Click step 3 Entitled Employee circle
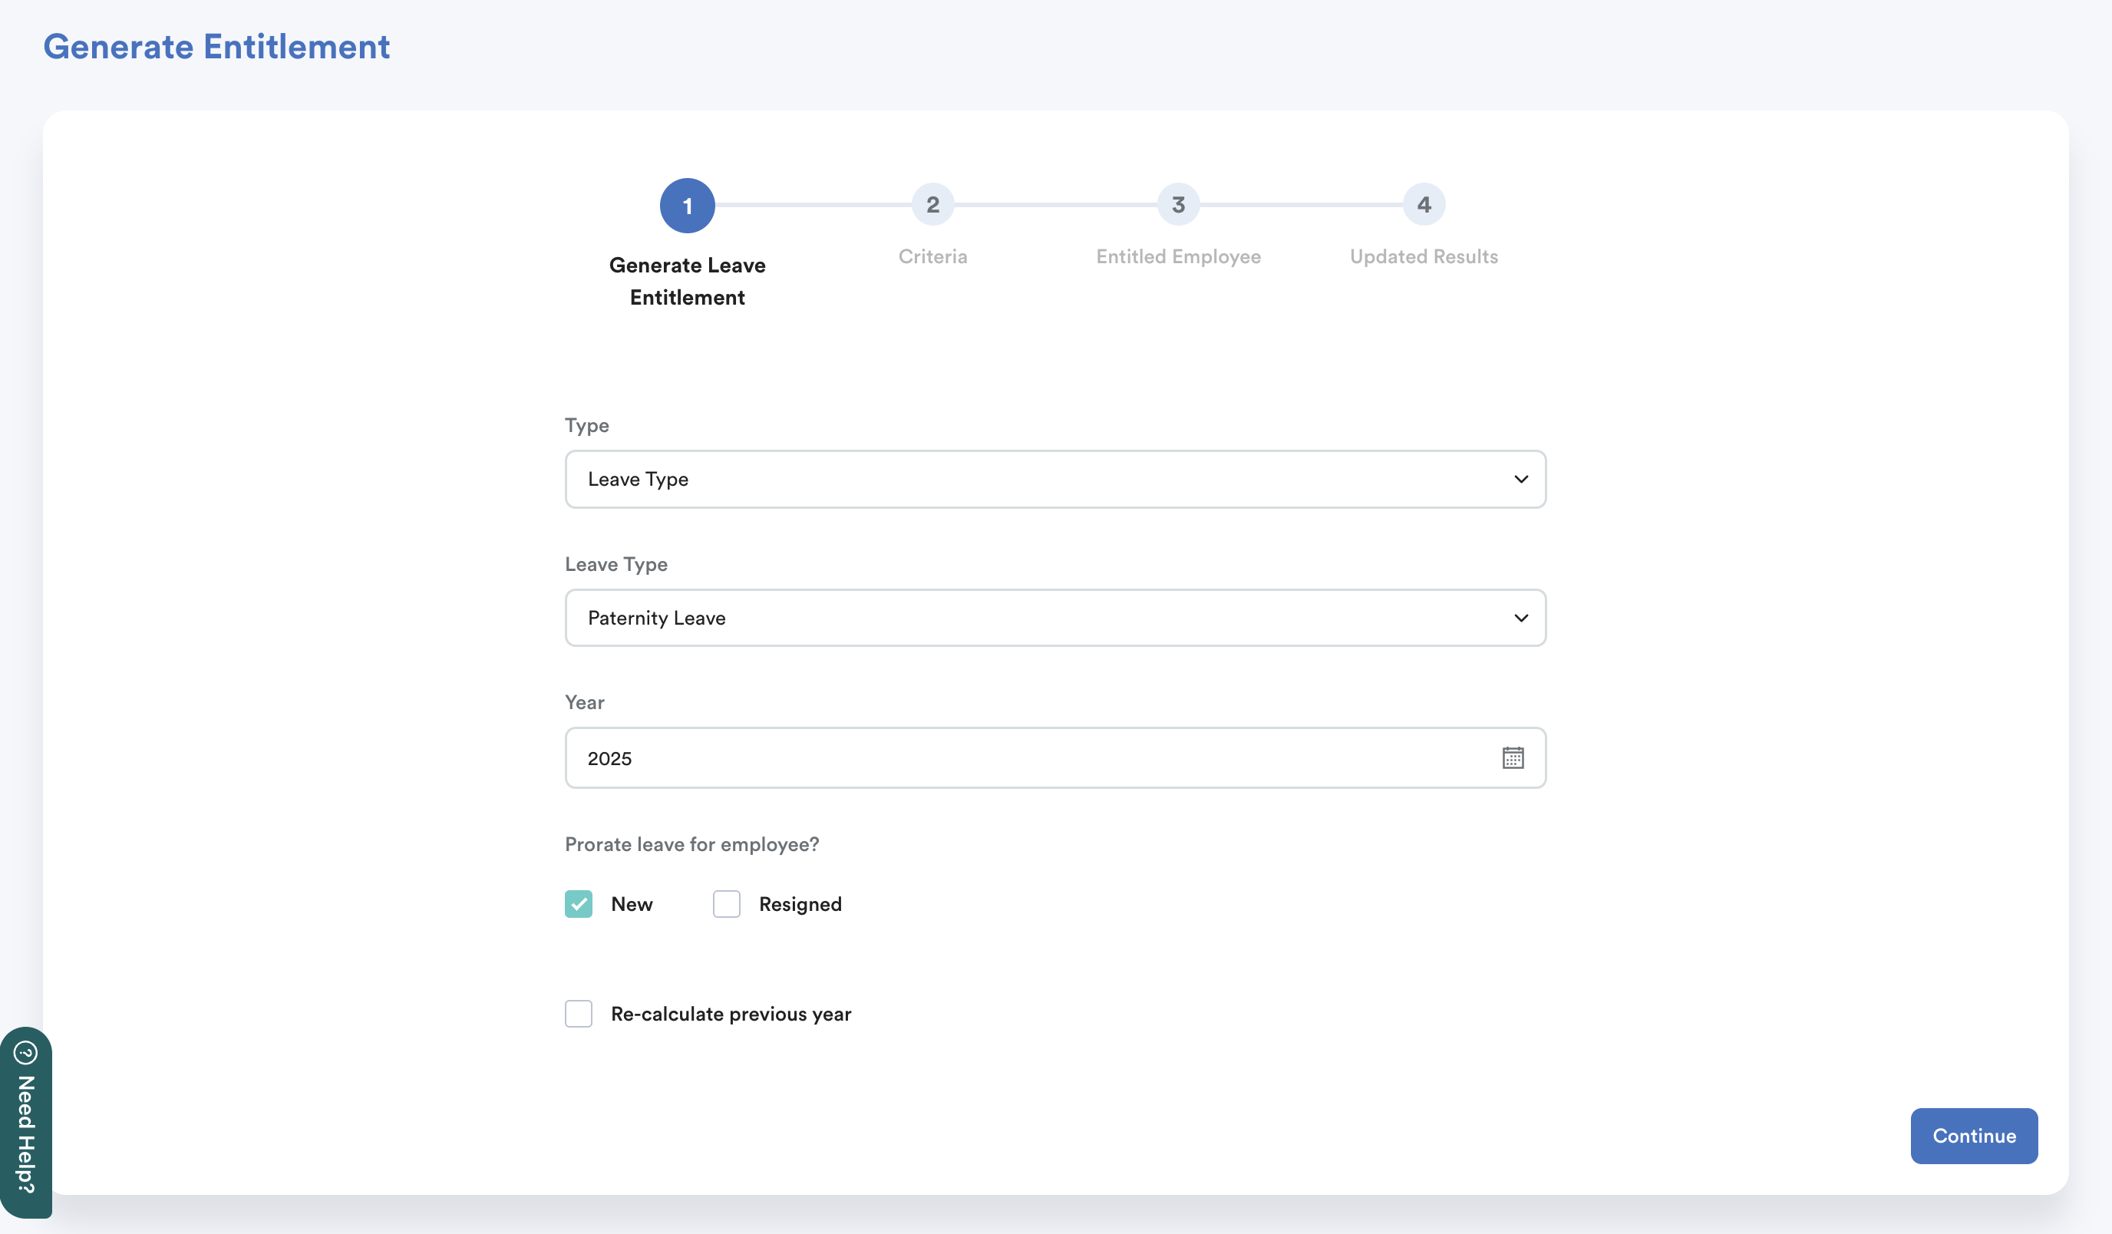The image size is (2112, 1234). [1177, 205]
